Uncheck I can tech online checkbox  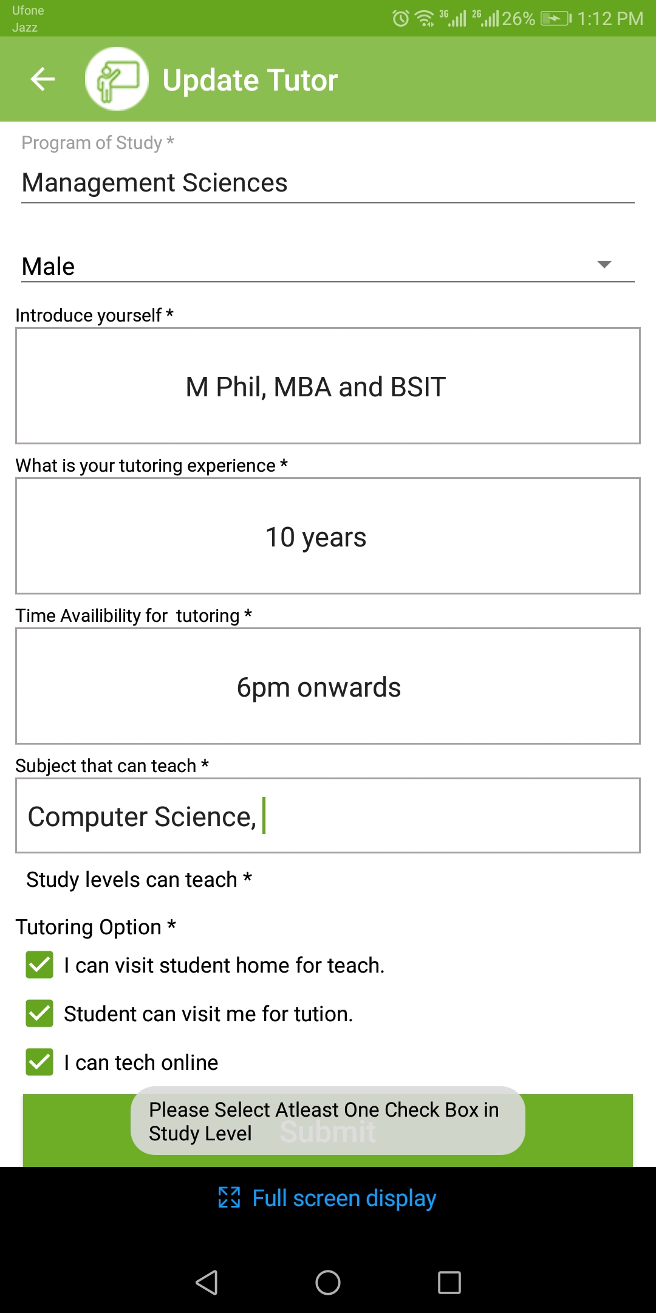coord(39,1062)
